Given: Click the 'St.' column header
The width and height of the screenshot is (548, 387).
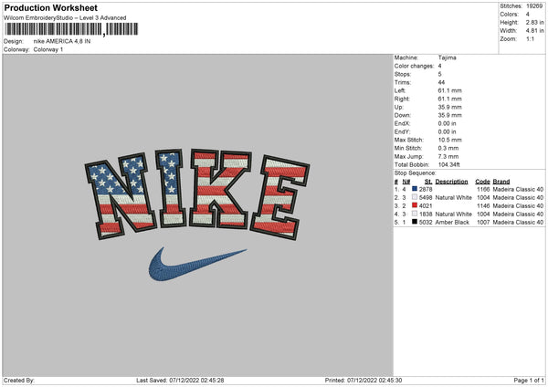Looking at the screenshot, I should click(428, 182).
